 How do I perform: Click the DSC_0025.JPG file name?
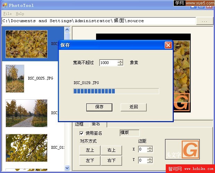[x=41, y=78]
